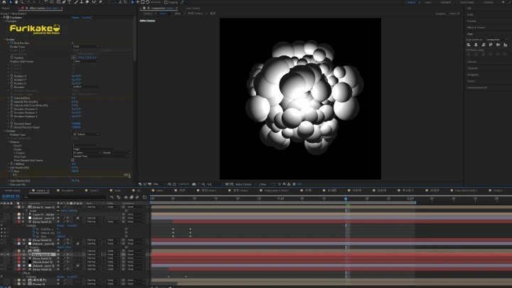Select the Zoom magnifier tool
The height and width of the screenshot is (288, 512).
(x=21, y=2)
